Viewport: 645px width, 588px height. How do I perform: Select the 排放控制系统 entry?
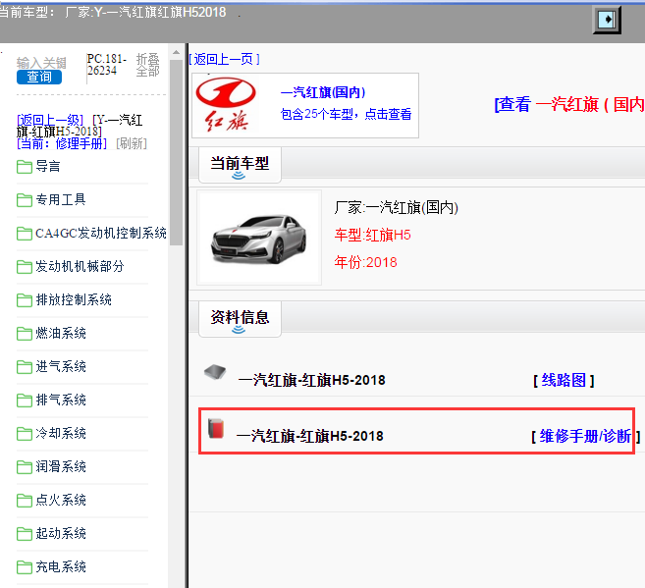pyautogui.click(x=74, y=299)
